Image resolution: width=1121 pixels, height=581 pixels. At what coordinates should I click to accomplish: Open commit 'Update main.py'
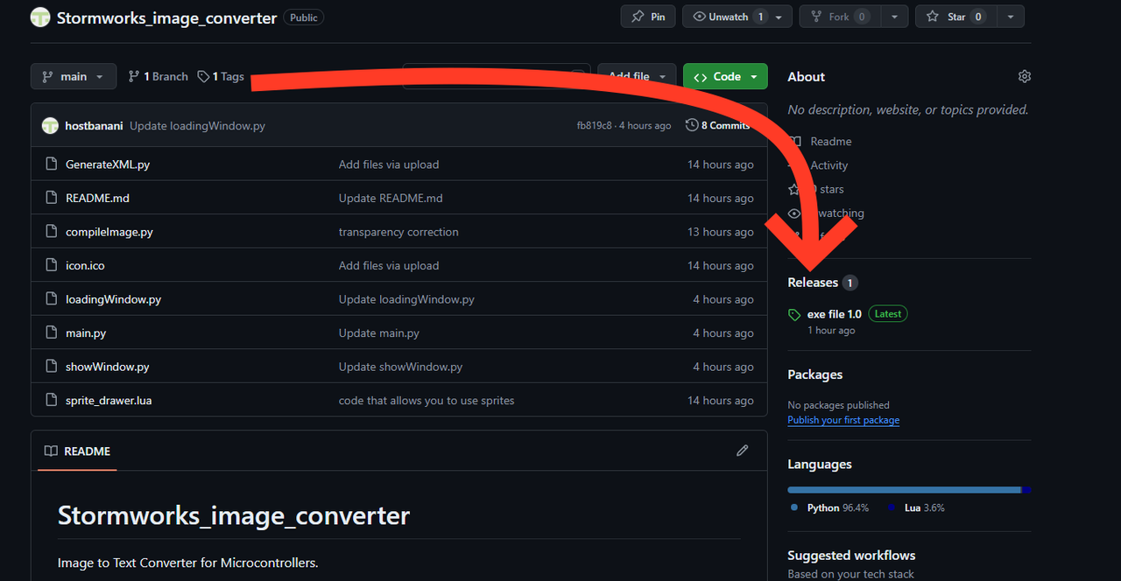(x=379, y=332)
